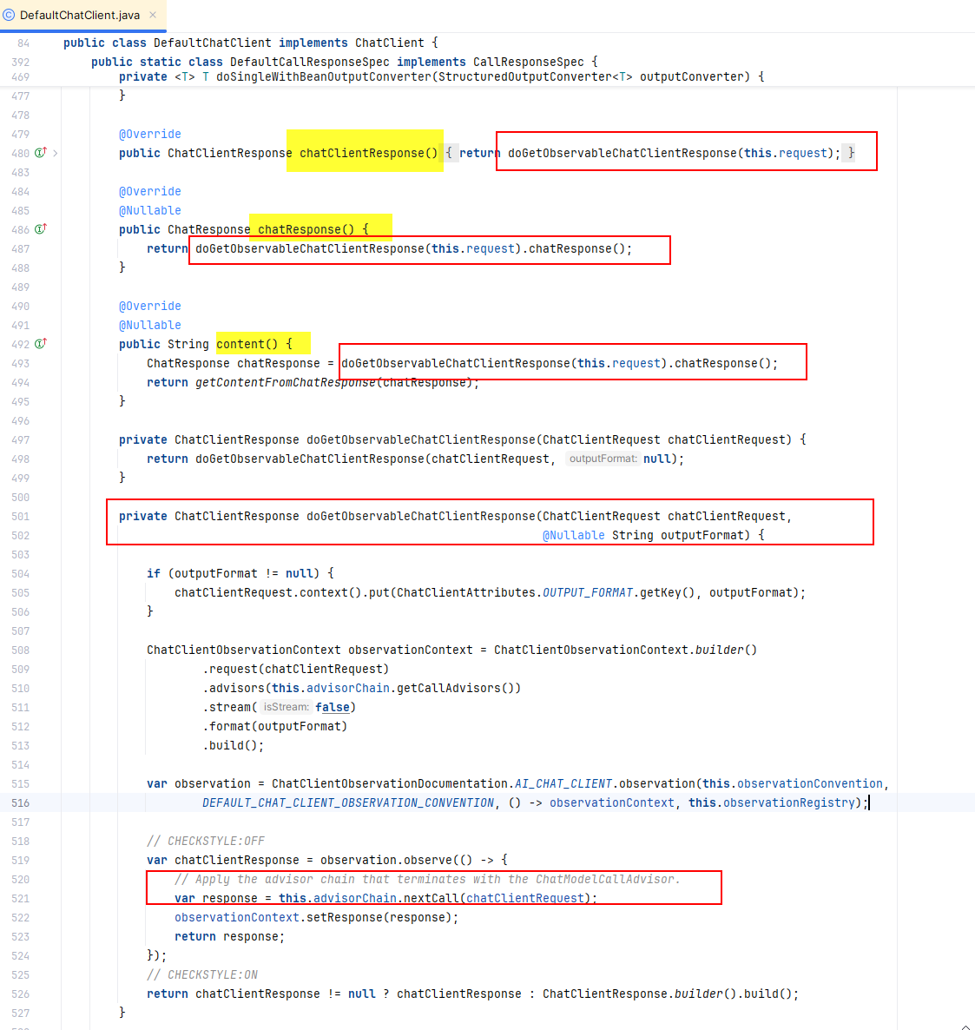Click the AI_CHAT_CLIENT constant on line 515
The image size is (975, 1030).
tap(563, 783)
